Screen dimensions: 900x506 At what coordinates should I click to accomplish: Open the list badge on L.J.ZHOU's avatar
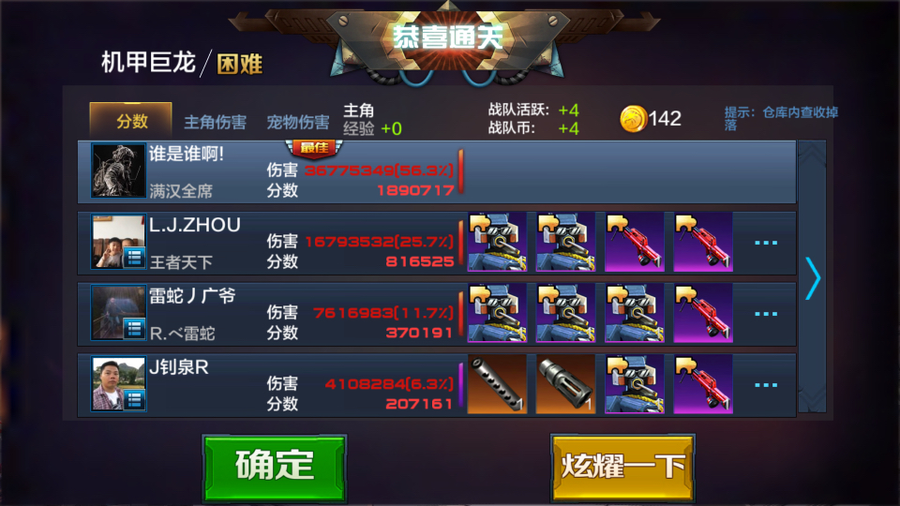[x=134, y=258]
